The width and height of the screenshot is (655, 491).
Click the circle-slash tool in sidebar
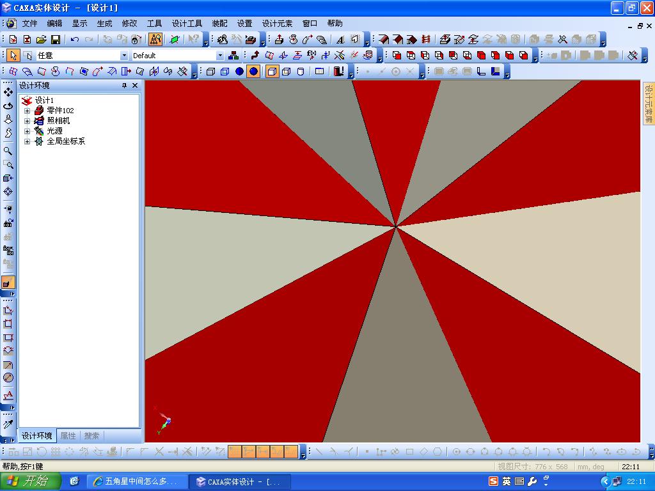[8, 378]
